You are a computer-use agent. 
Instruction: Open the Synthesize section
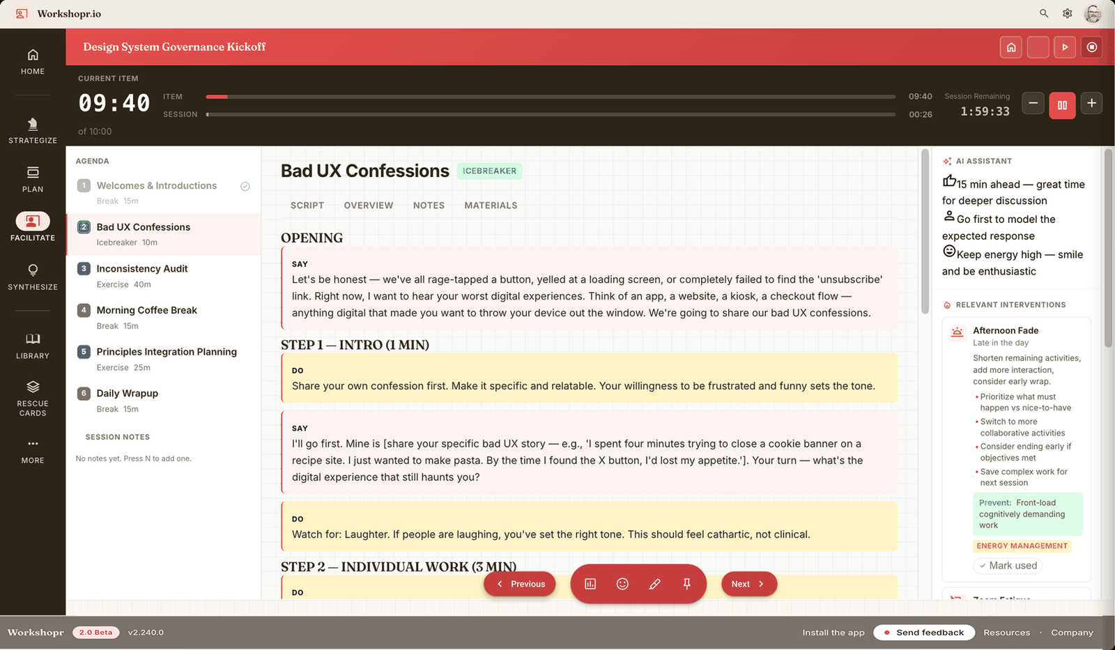click(x=33, y=277)
